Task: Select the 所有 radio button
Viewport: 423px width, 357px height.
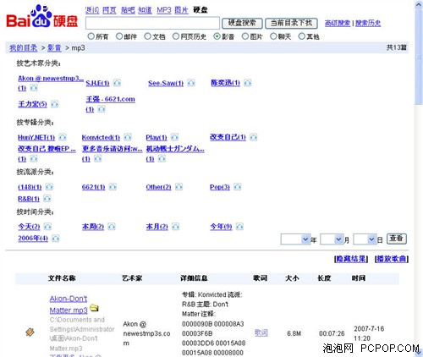Action: click(91, 36)
